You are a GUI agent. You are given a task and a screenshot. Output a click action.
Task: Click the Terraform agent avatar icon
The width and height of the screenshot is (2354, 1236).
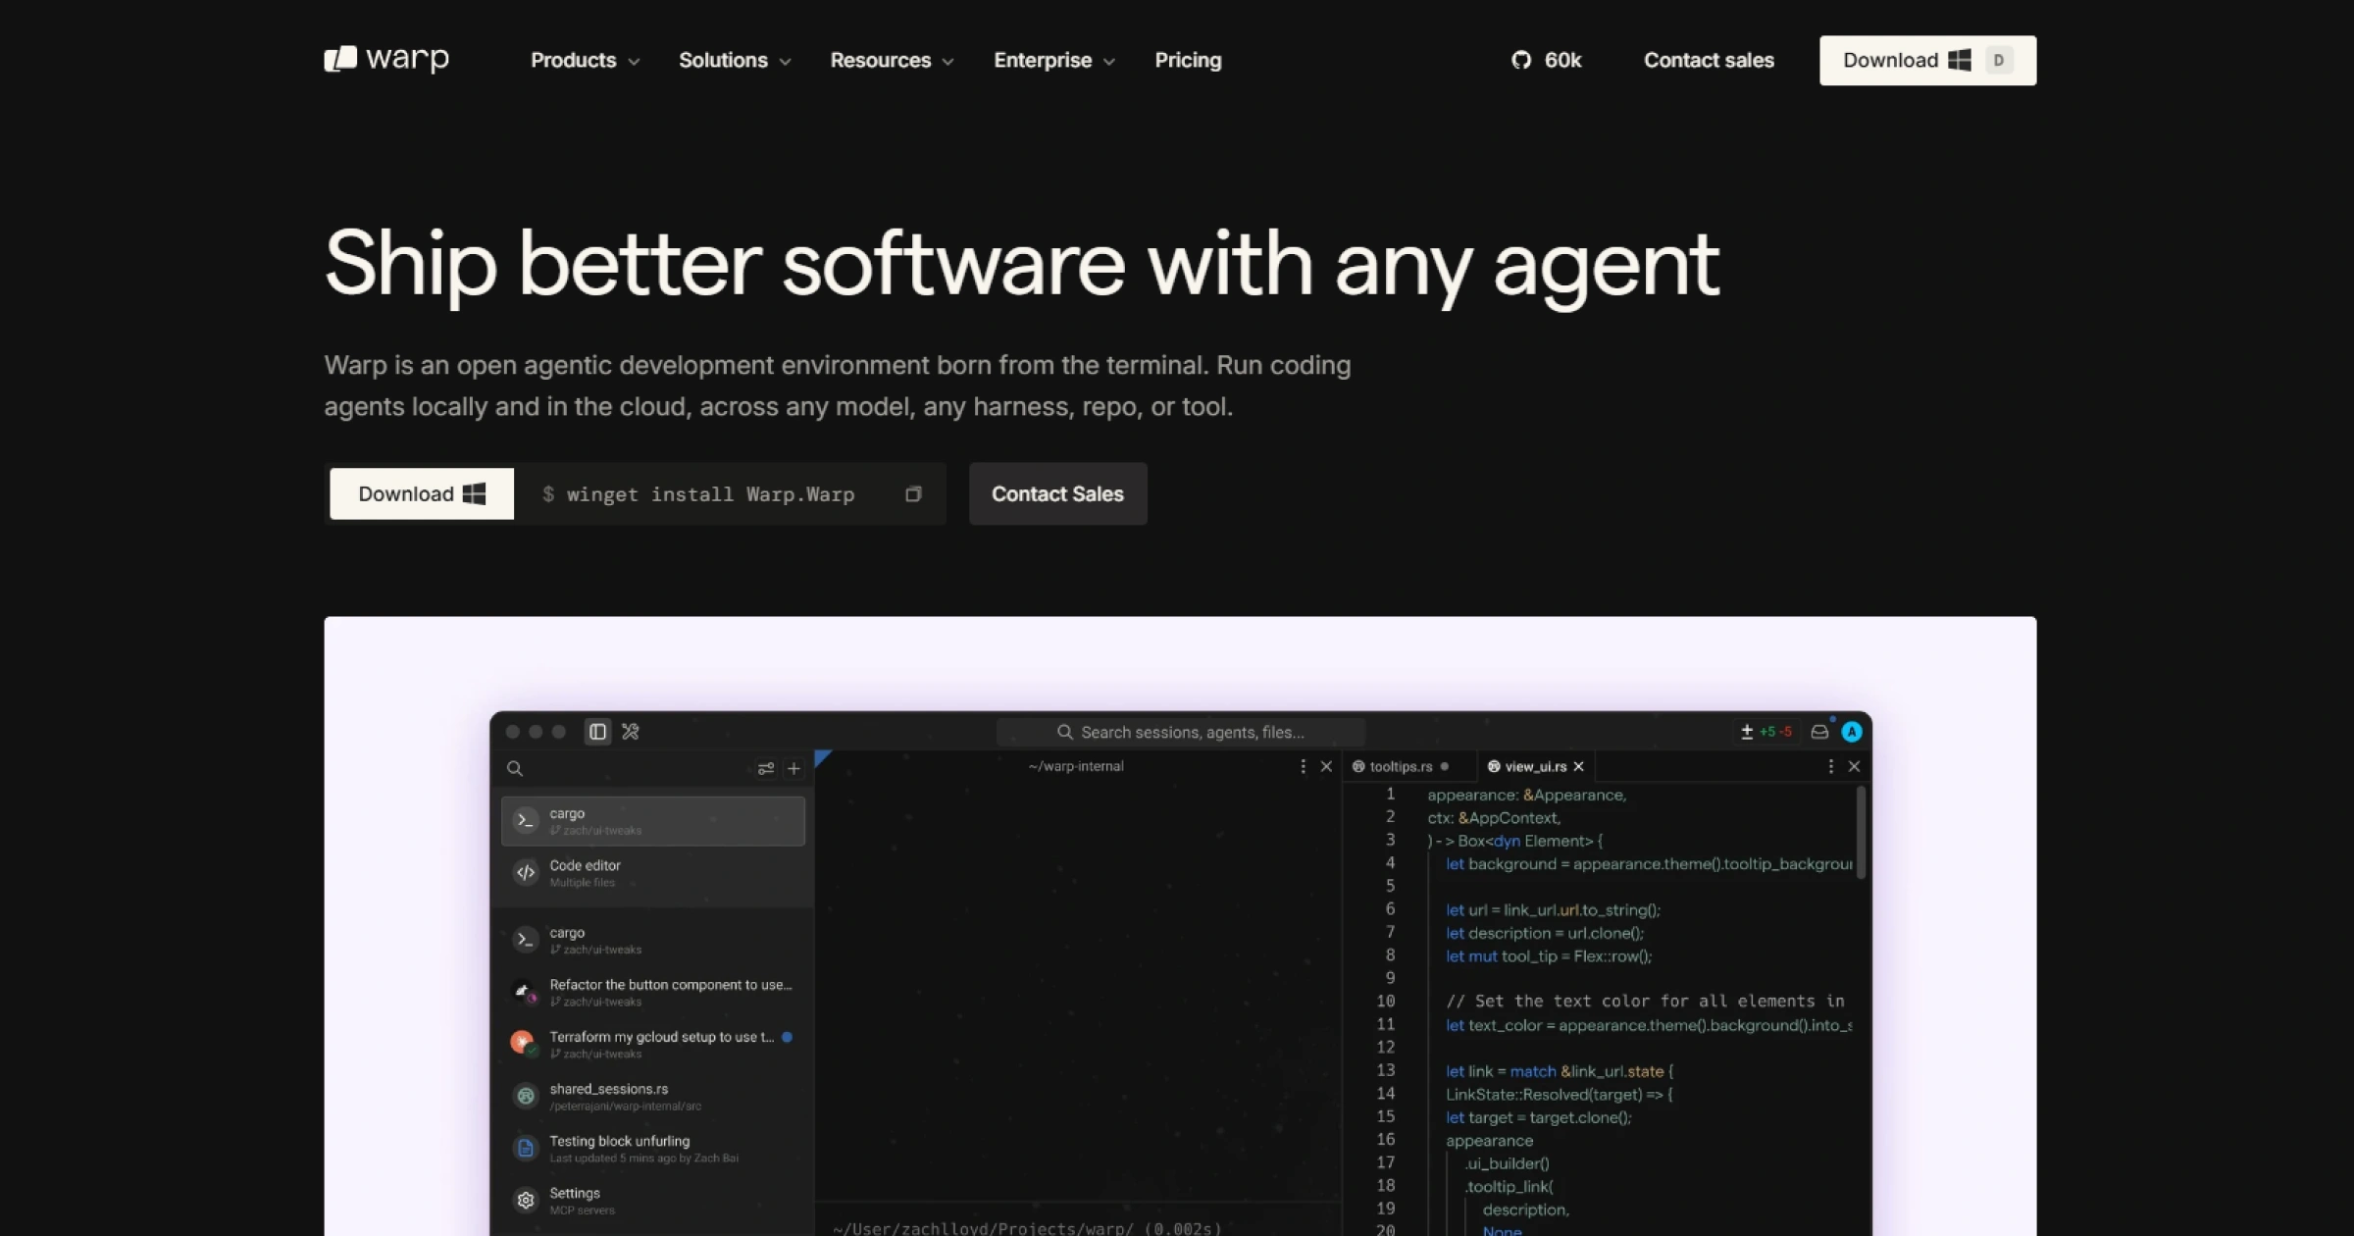click(x=524, y=1042)
